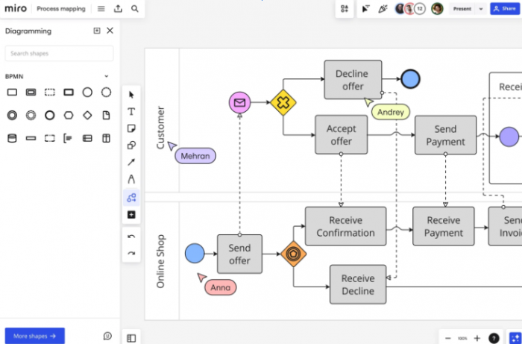
Task: Zoom out with minus button
Action: coord(448,338)
